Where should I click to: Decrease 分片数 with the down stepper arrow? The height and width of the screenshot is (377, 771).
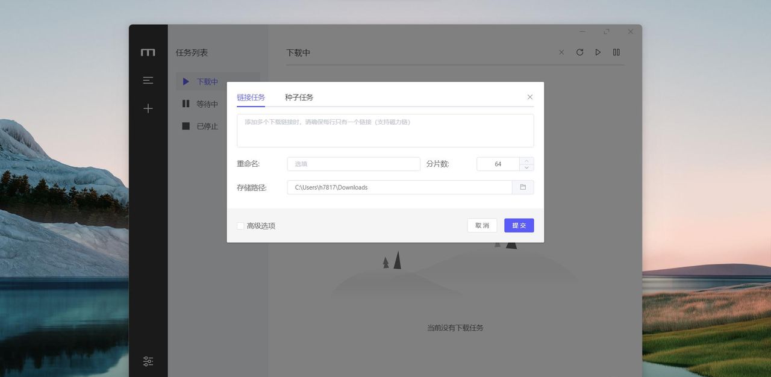click(x=526, y=167)
